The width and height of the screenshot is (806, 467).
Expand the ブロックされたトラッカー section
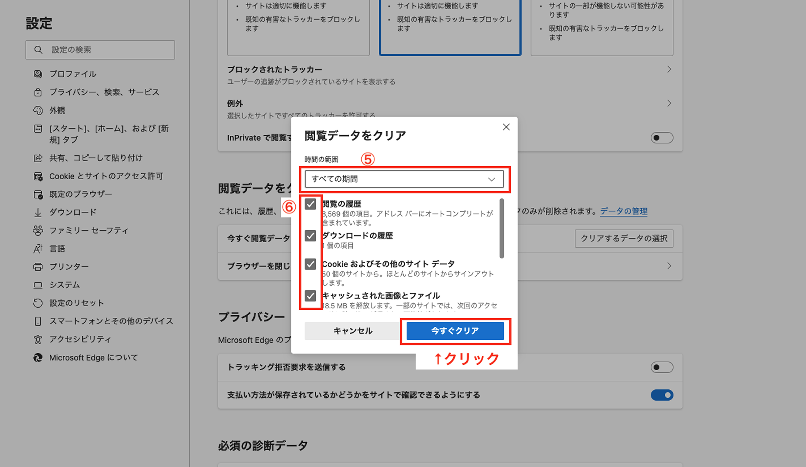[x=669, y=69]
